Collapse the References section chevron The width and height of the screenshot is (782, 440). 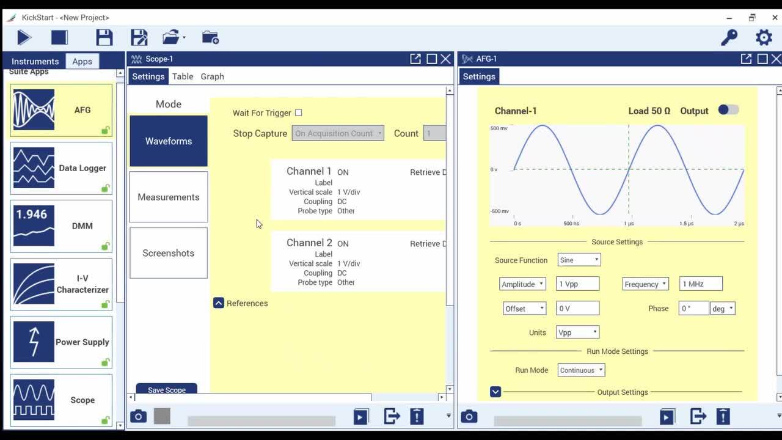pos(219,303)
